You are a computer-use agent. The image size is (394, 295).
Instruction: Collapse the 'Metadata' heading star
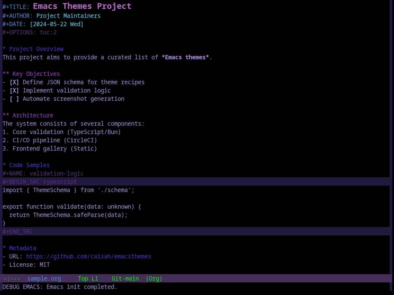4,248
